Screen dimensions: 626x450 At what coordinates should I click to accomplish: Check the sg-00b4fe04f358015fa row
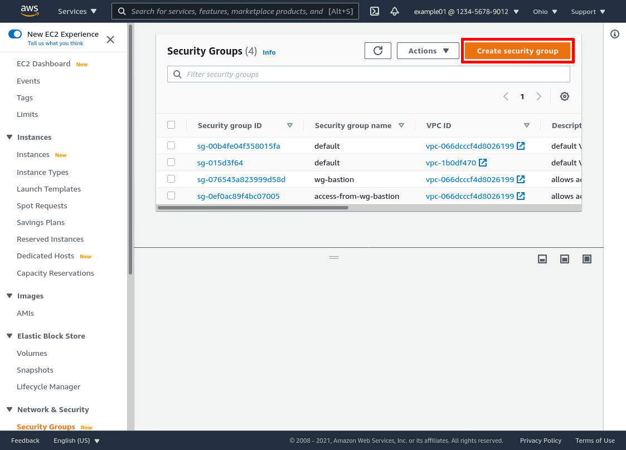pyautogui.click(x=171, y=145)
